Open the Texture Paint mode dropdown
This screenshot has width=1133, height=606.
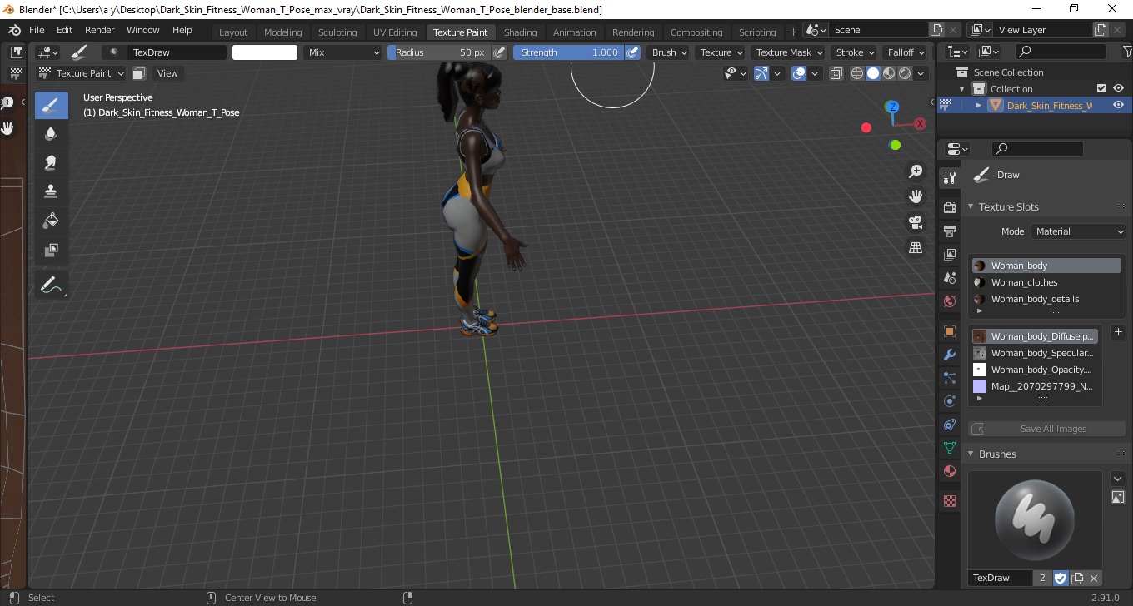coord(81,73)
